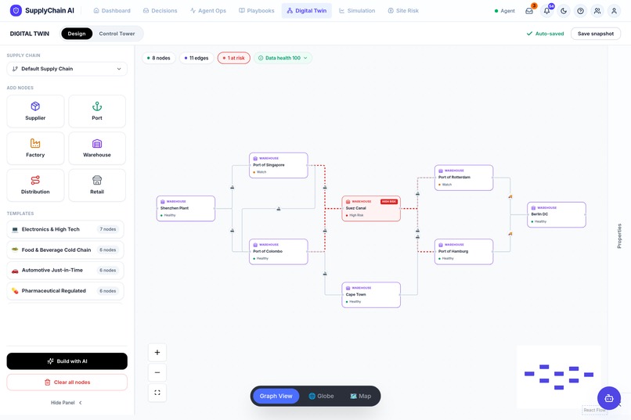
Task: Click the 8 nodes chip
Action: click(x=159, y=58)
